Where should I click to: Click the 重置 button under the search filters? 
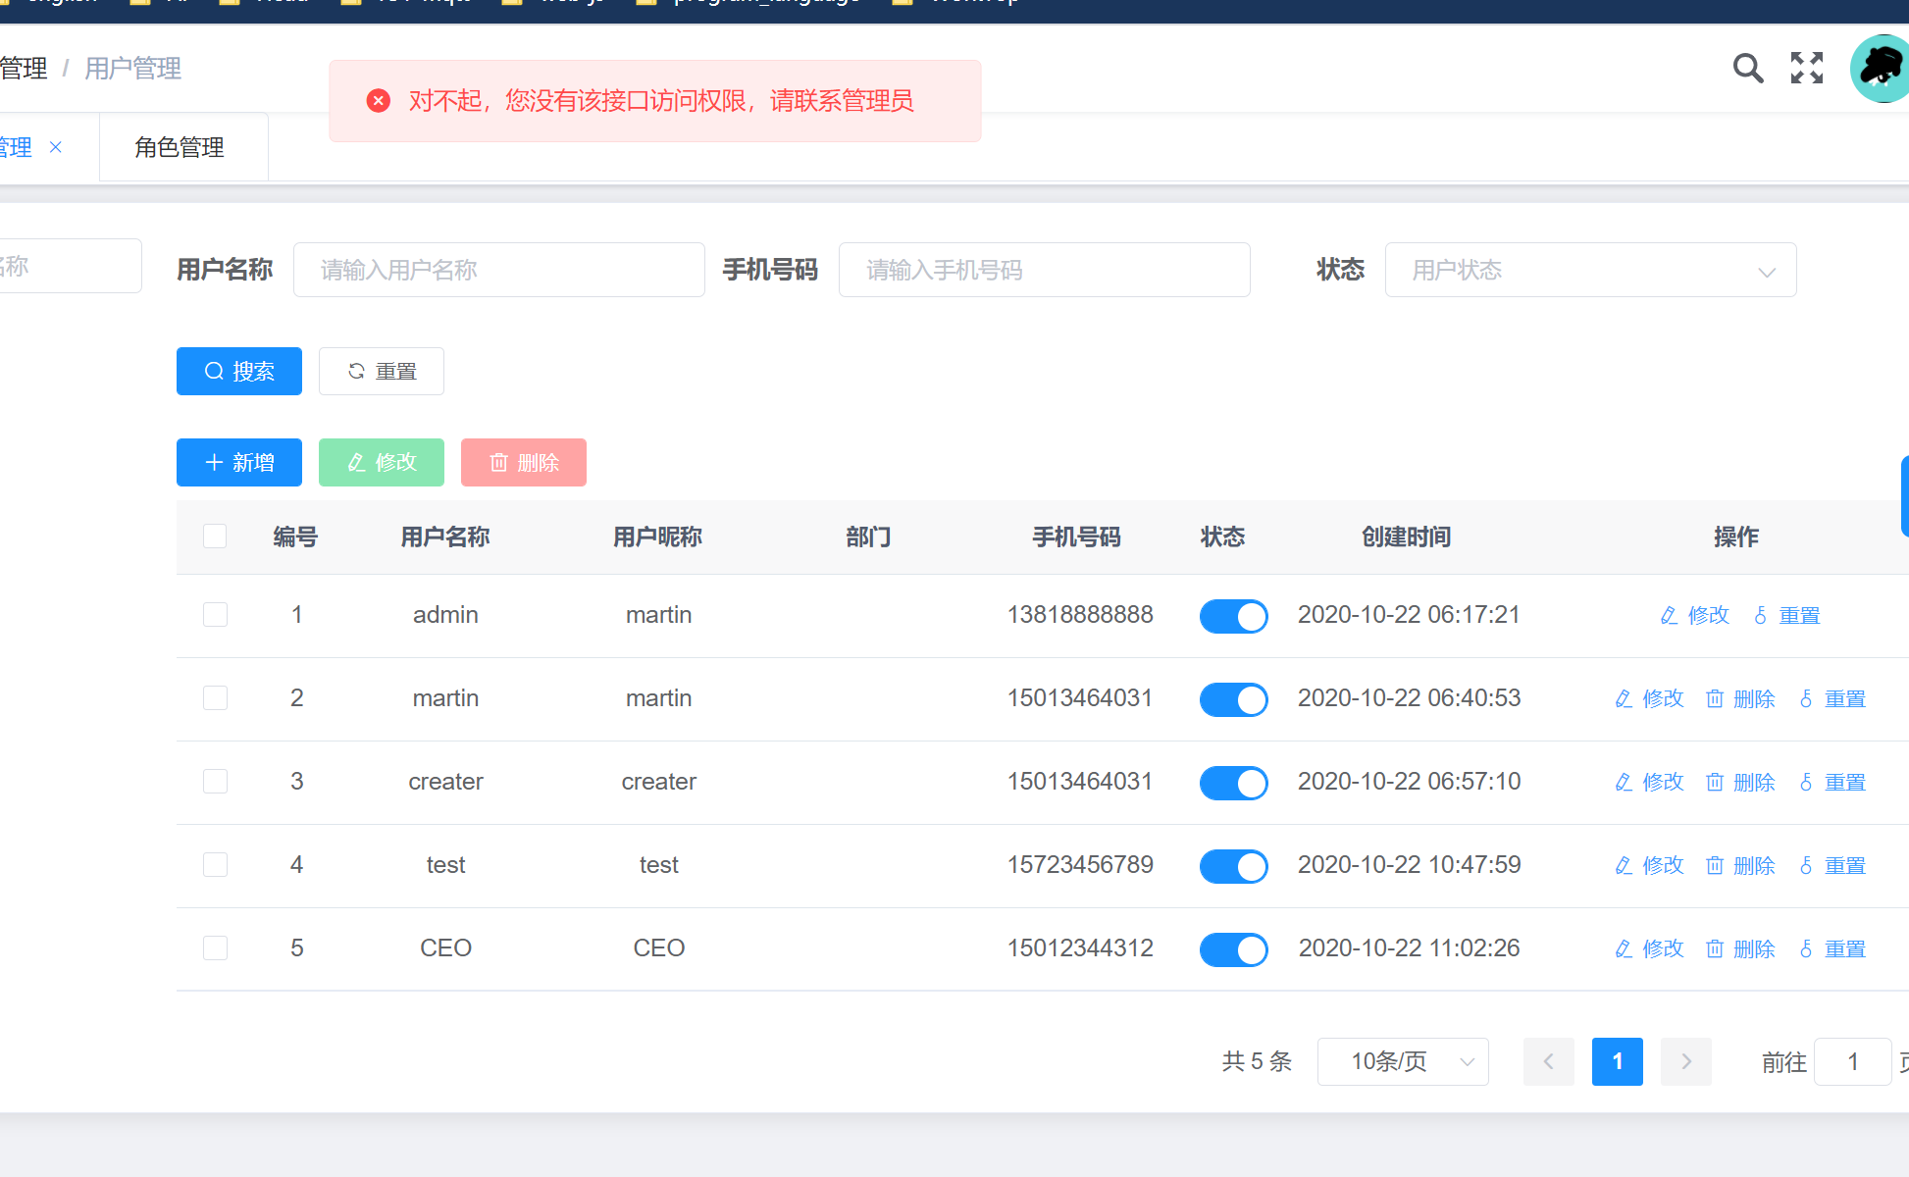point(382,372)
